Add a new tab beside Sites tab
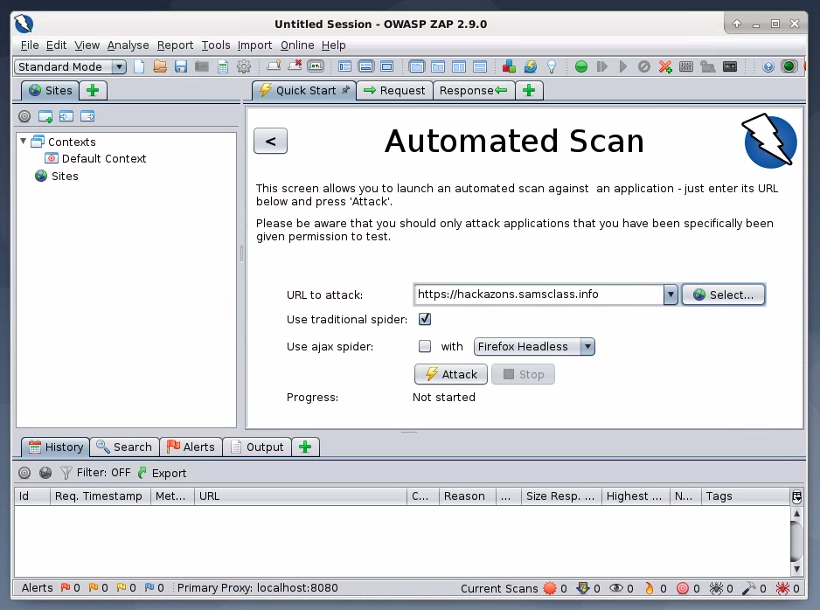Viewport: 820px width, 610px height. pyautogui.click(x=93, y=90)
